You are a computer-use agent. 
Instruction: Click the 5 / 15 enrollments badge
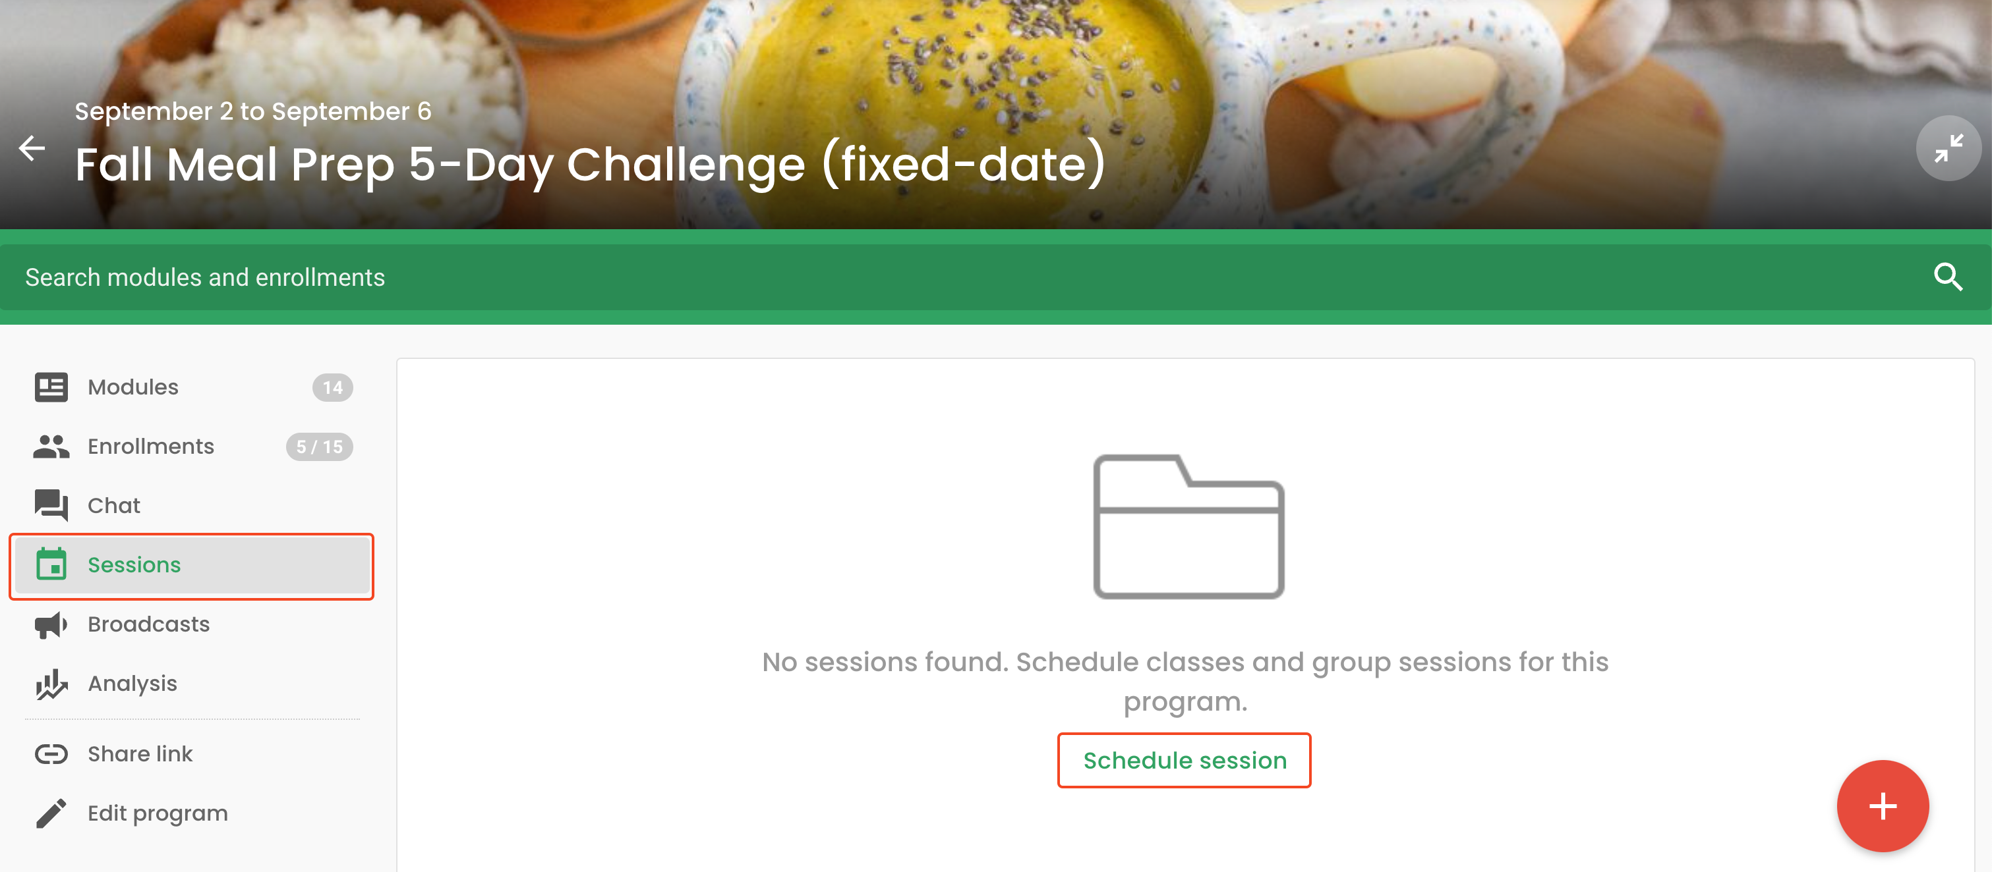coord(320,447)
